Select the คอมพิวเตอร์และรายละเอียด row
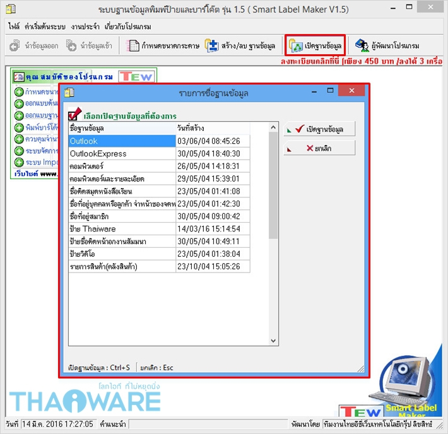This screenshot has width=448, height=434. click(x=159, y=179)
